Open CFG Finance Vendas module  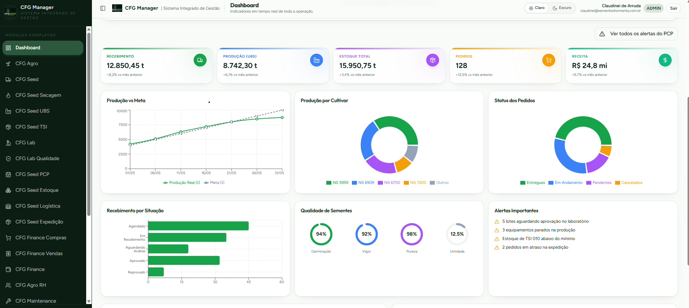(43, 254)
